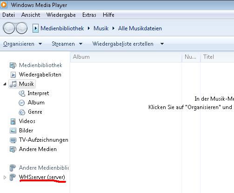Expand the WHSserver (server) node
The image size is (234, 193).
(x=5, y=177)
